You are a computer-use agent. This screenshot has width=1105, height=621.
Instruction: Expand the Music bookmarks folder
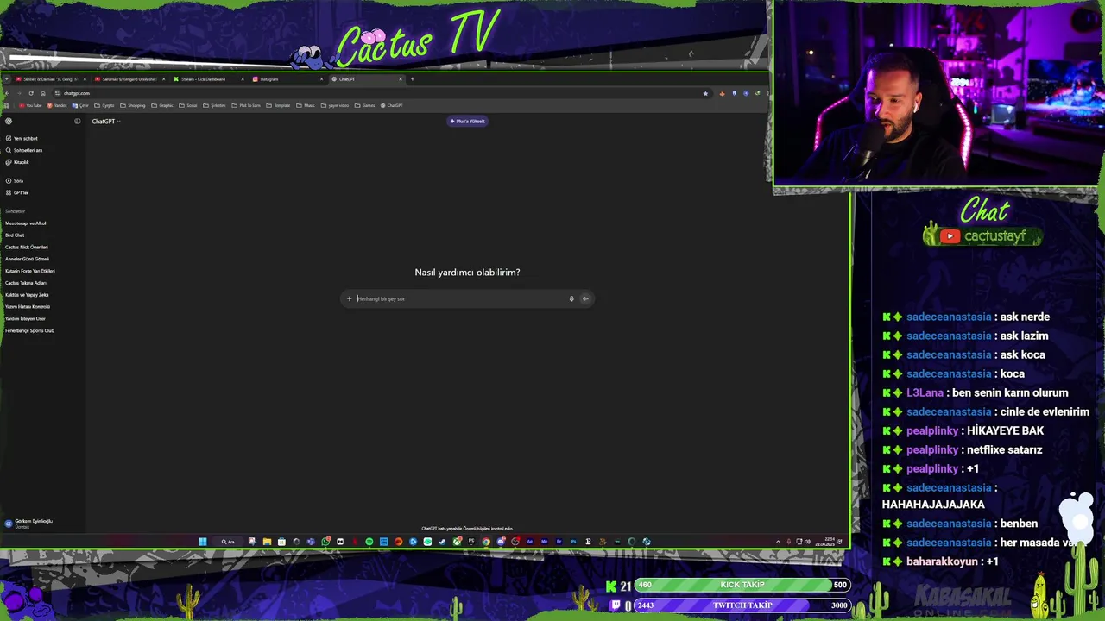[306, 105]
